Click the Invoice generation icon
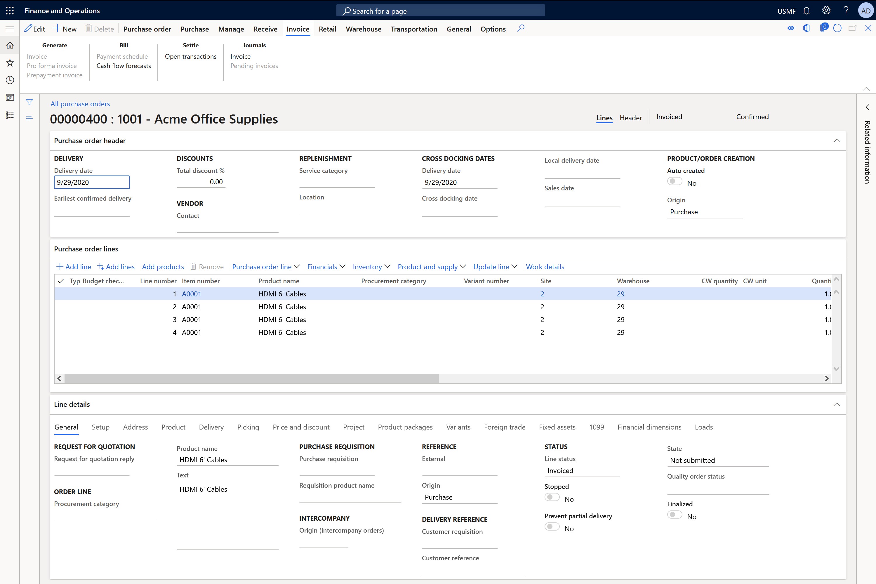876x584 pixels. [36, 56]
